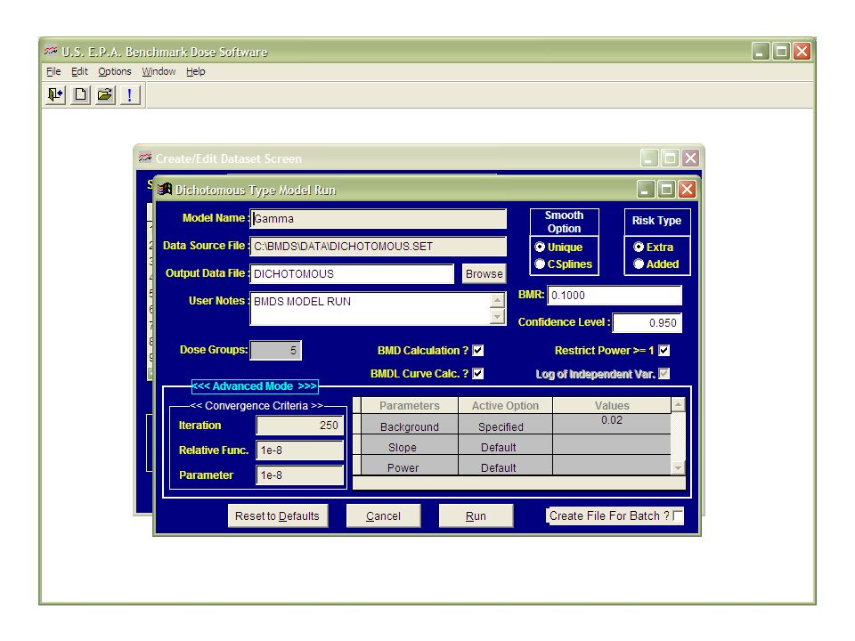Choose the Extra risk type
Image resolution: width=855 pixels, height=641 pixels.
[x=639, y=247]
